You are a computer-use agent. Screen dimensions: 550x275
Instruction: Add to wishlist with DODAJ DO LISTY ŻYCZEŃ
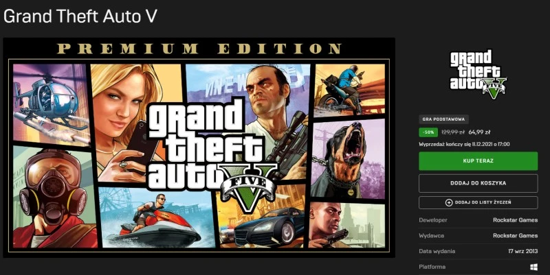[478, 202]
